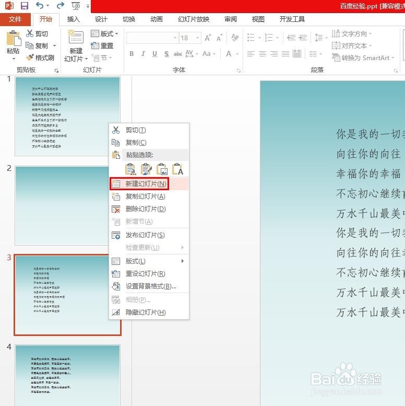Switch to the Slide Show (幻灯片放映) tab
The width and height of the screenshot is (405, 406).
194,19
